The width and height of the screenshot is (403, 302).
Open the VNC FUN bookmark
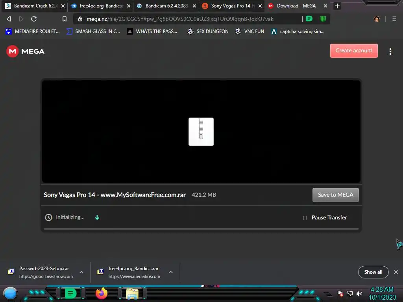point(250,31)
